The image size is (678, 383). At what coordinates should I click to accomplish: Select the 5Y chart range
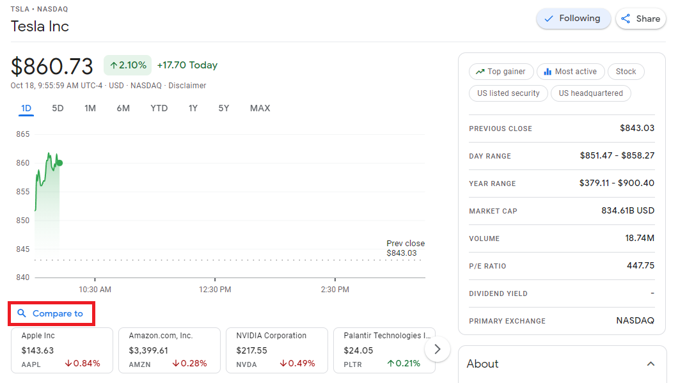224,109
